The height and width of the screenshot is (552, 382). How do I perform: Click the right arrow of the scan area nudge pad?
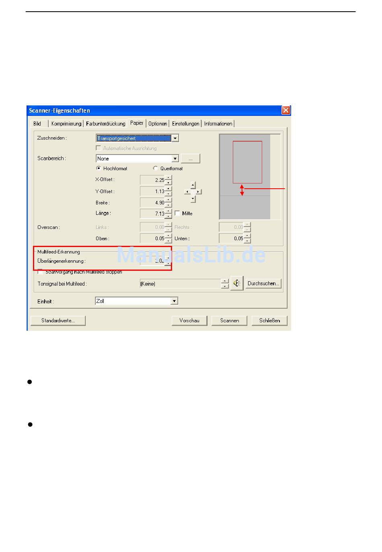tap(199, 192)
